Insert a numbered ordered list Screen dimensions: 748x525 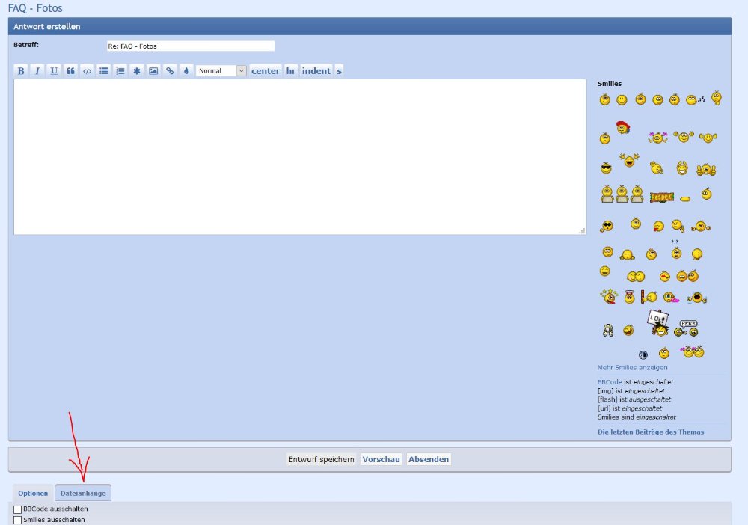click(120, 71)
